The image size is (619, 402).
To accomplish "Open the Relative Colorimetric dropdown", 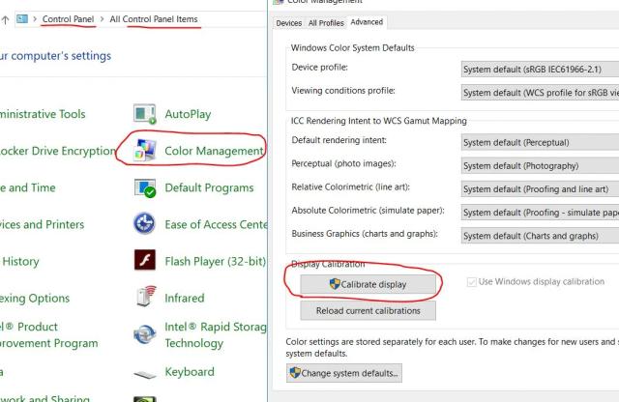I will tap(540, 189).
